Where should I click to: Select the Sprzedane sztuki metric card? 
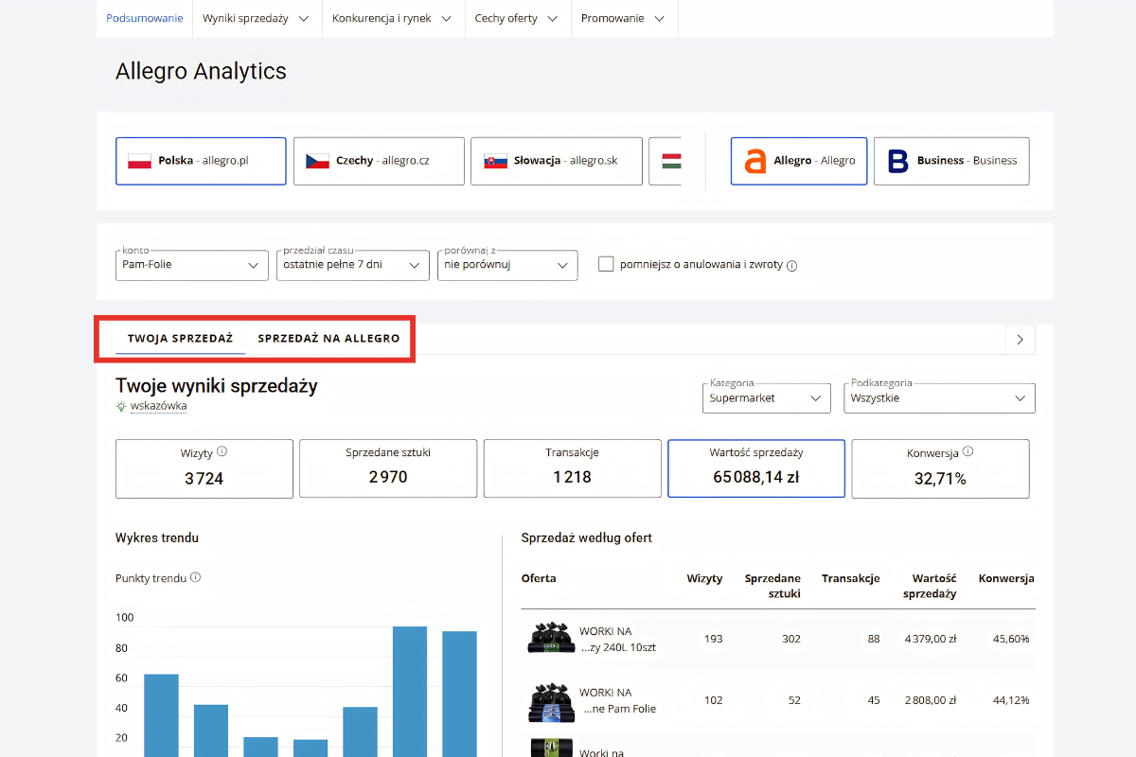pyautogui.click(x=388, y=468)
